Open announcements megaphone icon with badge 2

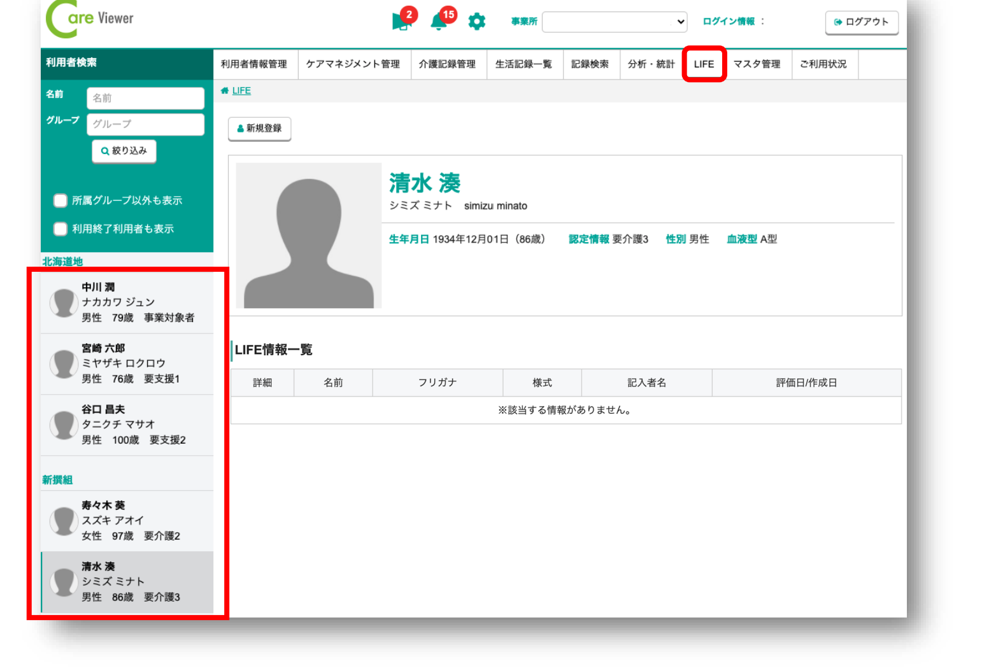coord(401,21)
